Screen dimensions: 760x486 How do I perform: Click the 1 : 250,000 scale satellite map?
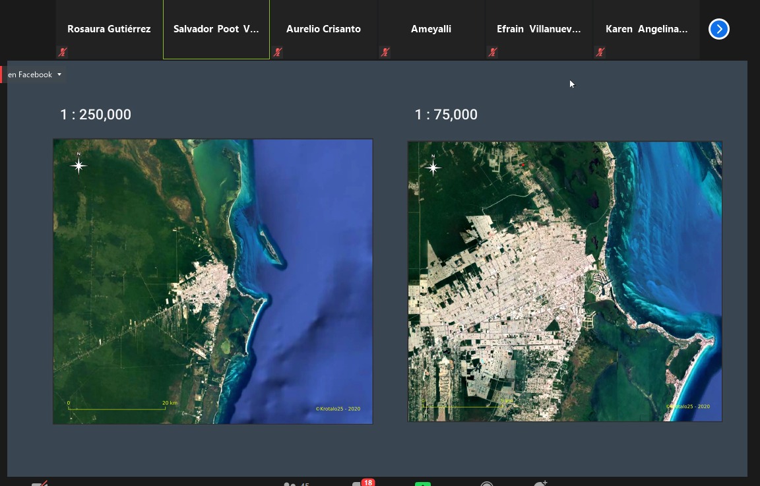212,281
